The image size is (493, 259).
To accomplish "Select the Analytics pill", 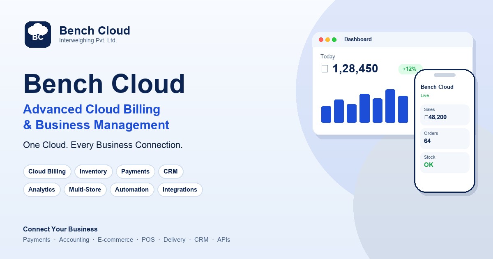I will click(42, 190).
